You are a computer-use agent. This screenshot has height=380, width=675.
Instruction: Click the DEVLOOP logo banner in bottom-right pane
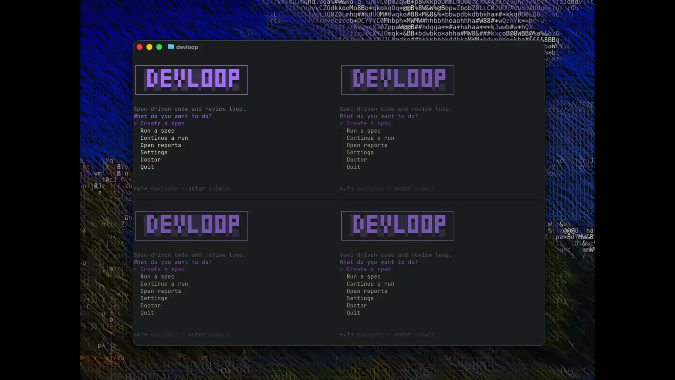(x=398, y=226)
